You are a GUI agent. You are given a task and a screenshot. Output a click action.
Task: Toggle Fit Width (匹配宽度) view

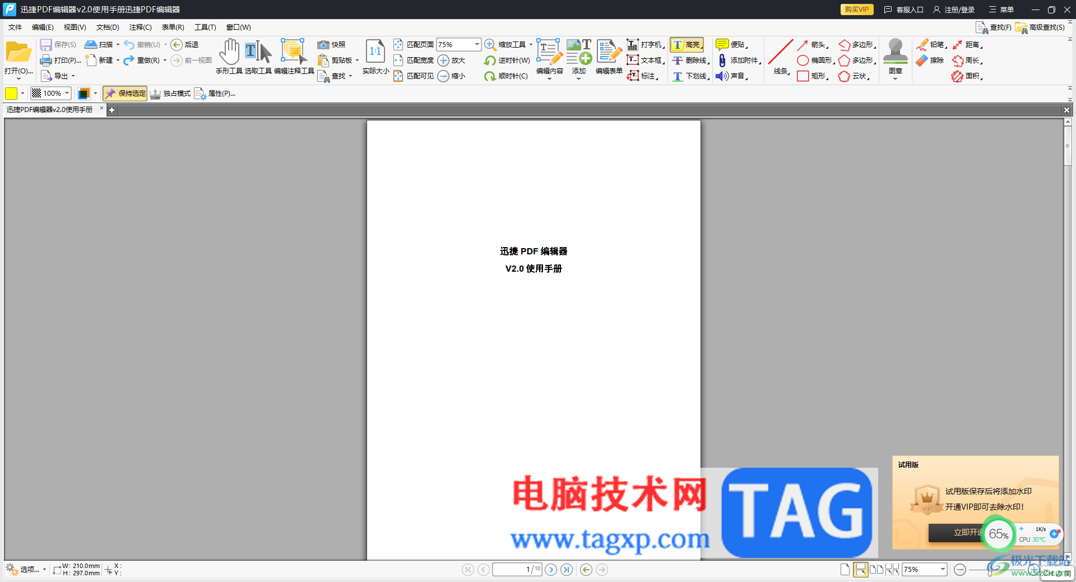pyautogui.click(x=414, y=60)
